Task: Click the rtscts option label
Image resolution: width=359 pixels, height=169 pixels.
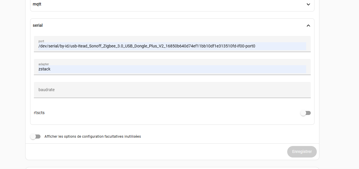Action: tap(39, 113)
